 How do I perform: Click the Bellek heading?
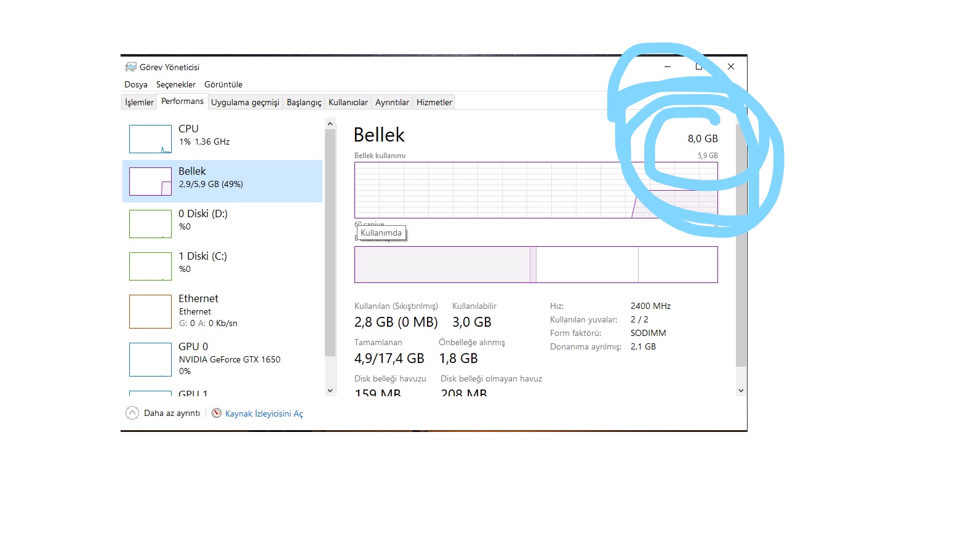coord(379,135)
